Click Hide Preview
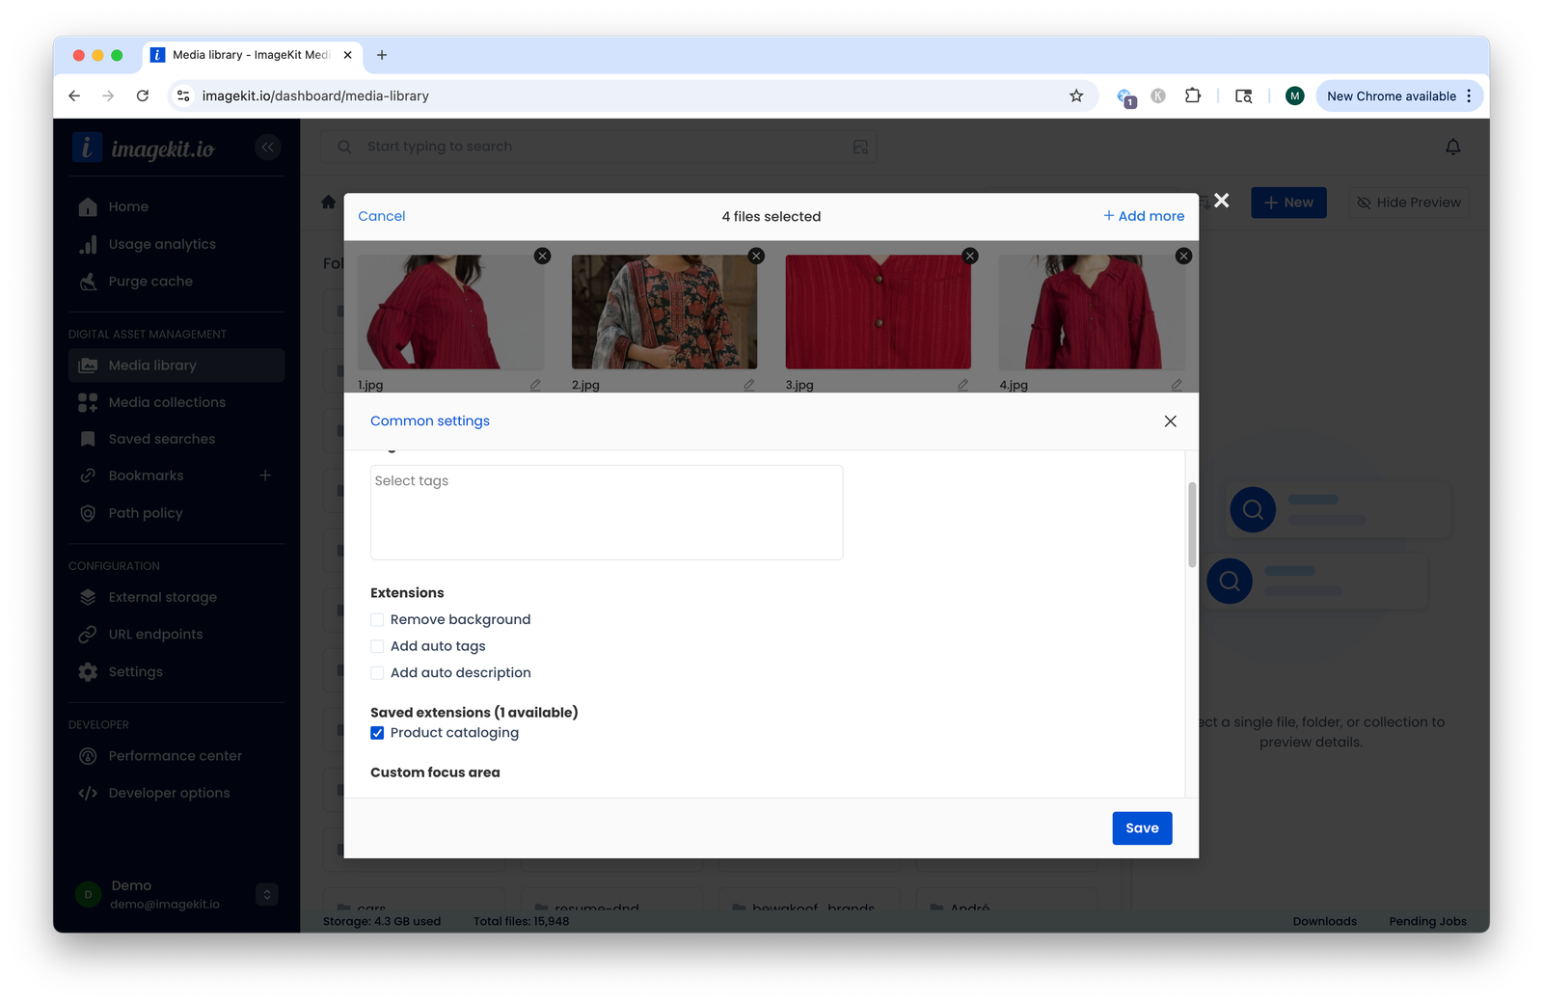Viewport: 1543px width, 1003px height. (1409, 203)
